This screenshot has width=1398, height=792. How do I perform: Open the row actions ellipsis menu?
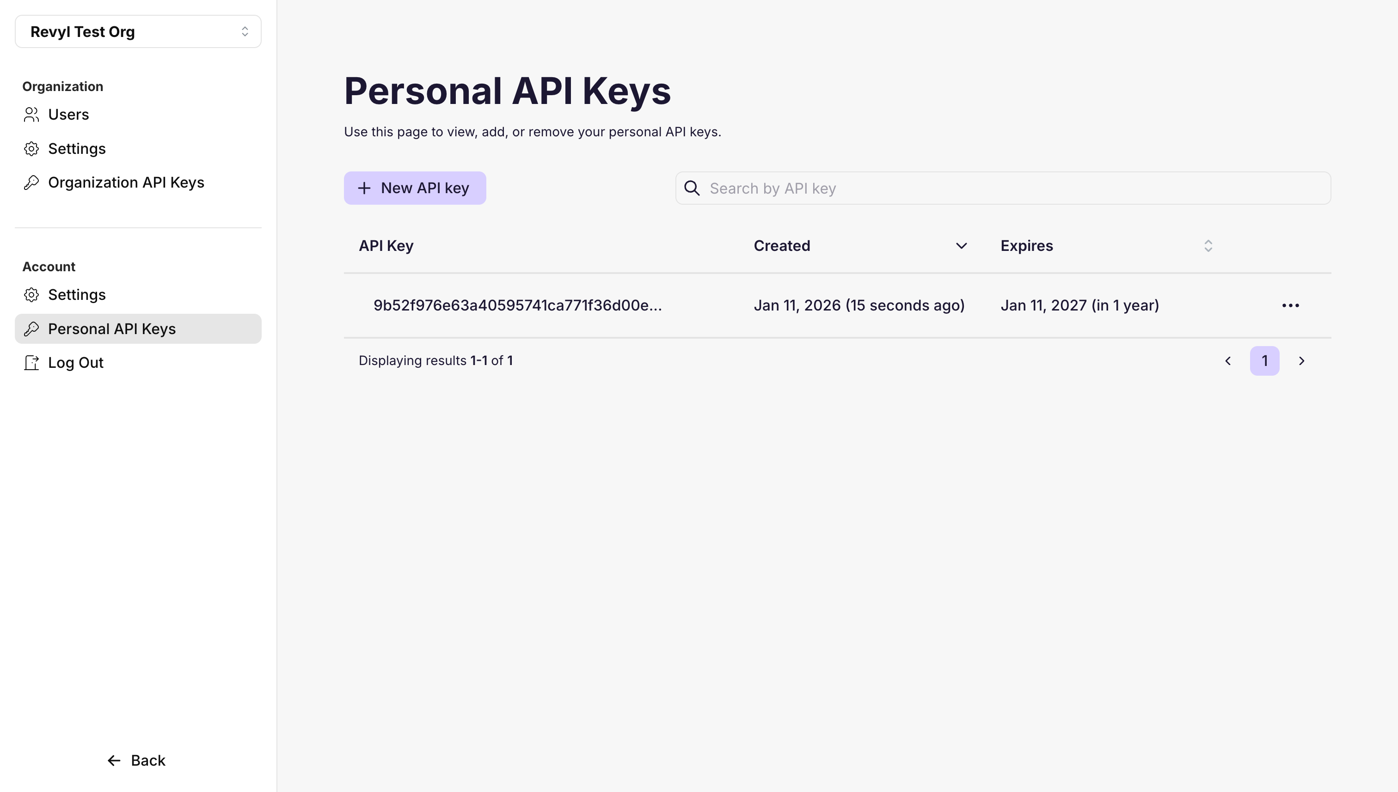1290,305
